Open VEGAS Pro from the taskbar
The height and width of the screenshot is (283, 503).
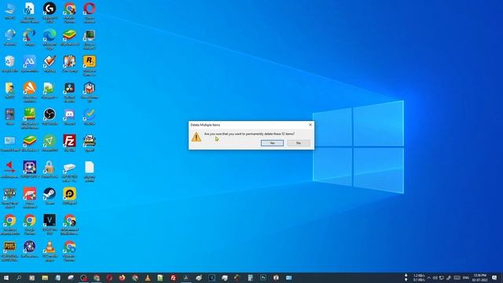point(211,277)
